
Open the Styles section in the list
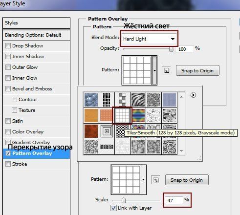pos(36,23)
